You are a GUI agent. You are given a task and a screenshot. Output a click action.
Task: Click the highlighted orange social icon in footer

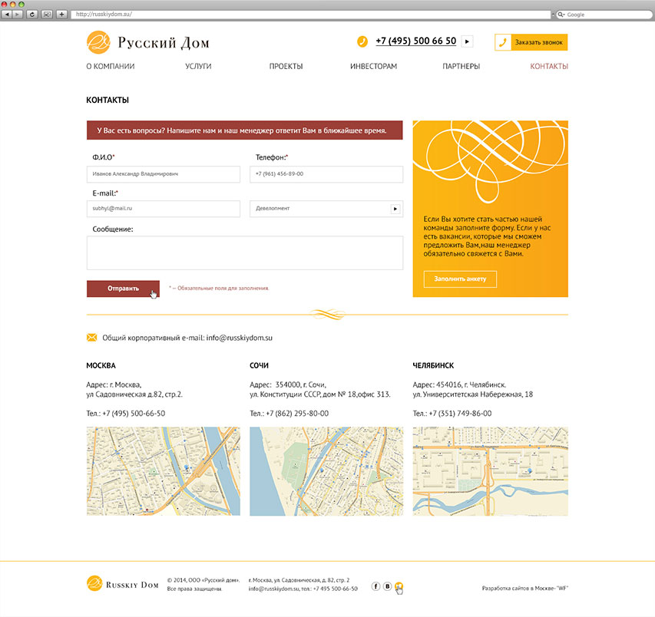[x=399, y=586]
